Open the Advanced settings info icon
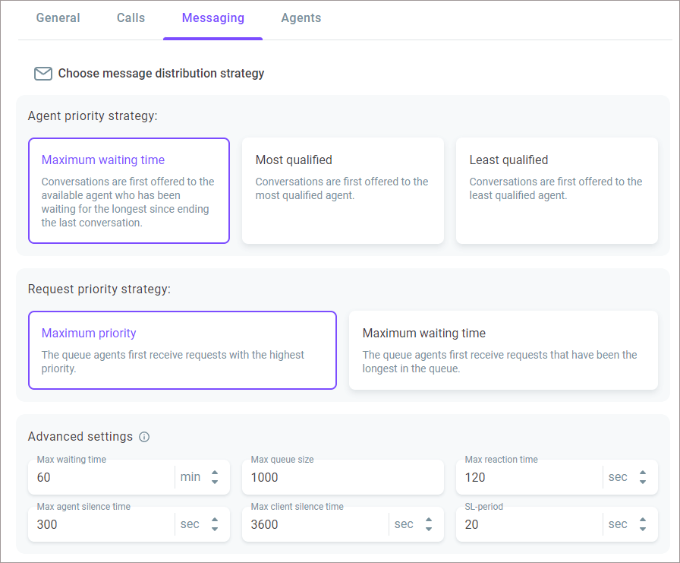This screenshot has height=563, width=680. tap(144, 437)
